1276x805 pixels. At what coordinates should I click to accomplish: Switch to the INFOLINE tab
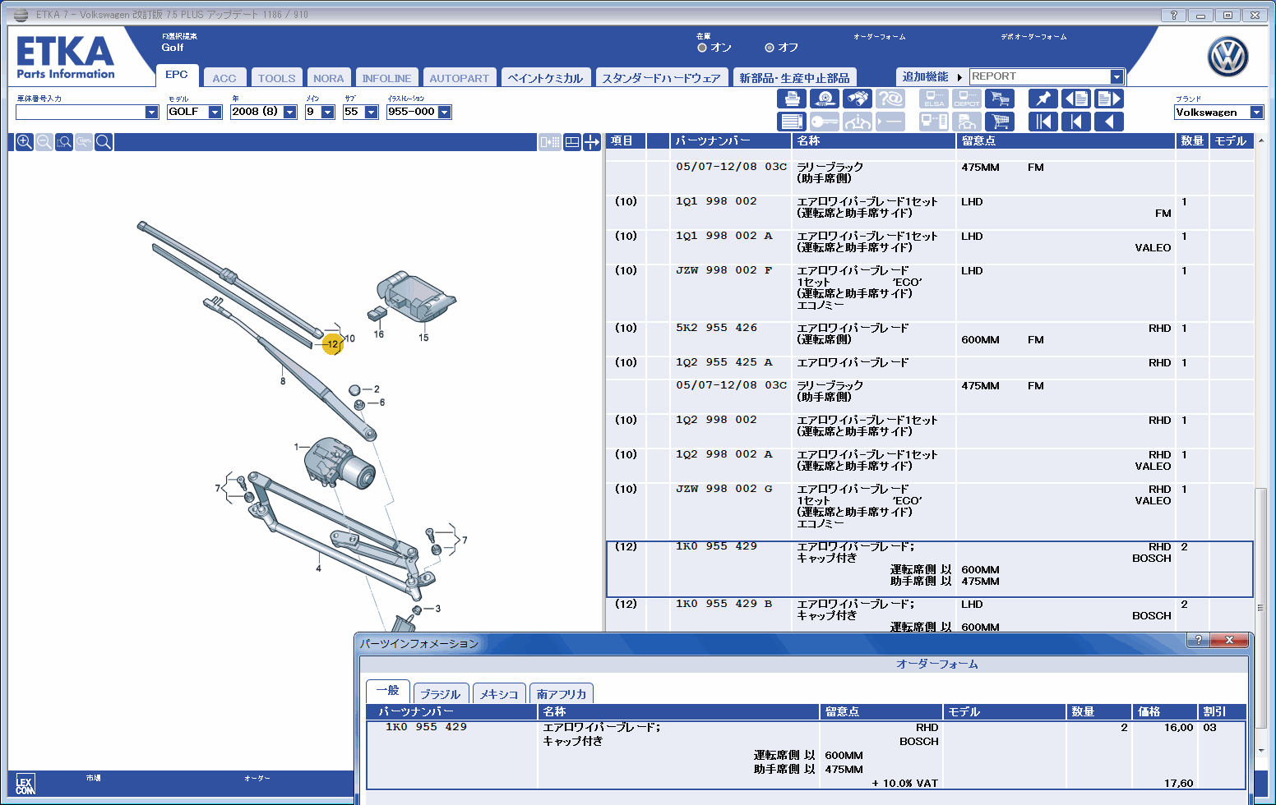coord(386,78)
